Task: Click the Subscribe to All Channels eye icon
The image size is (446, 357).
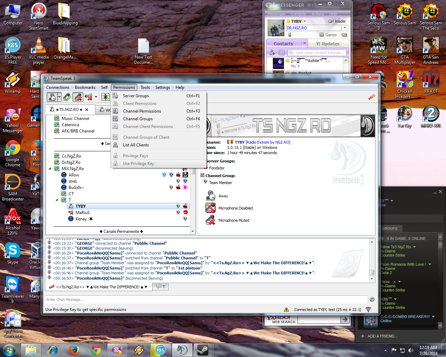Action: [x=105, y=97]
